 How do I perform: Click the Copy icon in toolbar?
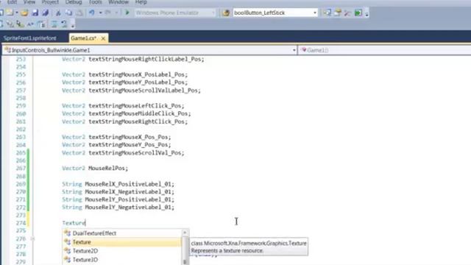(68, 13)
